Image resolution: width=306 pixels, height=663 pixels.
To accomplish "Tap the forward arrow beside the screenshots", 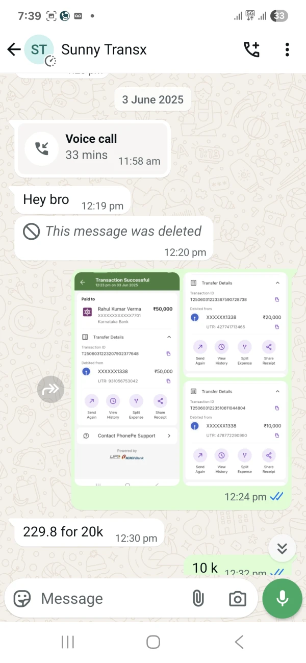I will (x=51, y=389).
